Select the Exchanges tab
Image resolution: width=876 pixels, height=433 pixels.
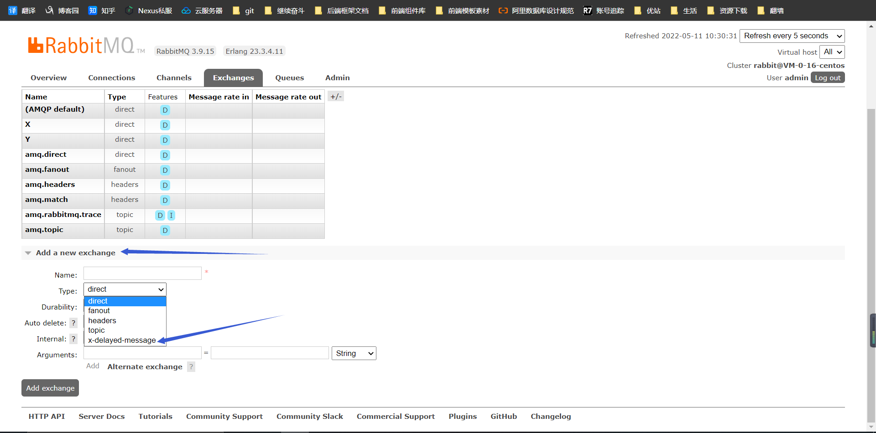click(x=234, y=78)
